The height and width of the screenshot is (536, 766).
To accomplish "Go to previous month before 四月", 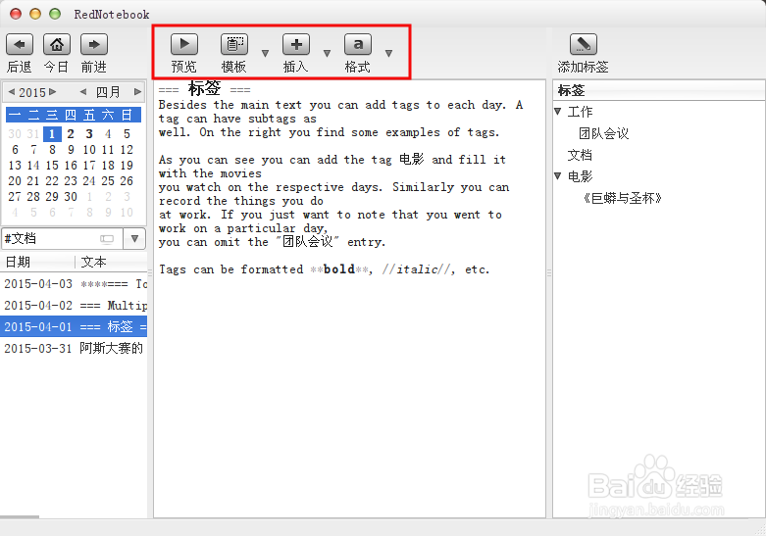I will coord(83,92).
